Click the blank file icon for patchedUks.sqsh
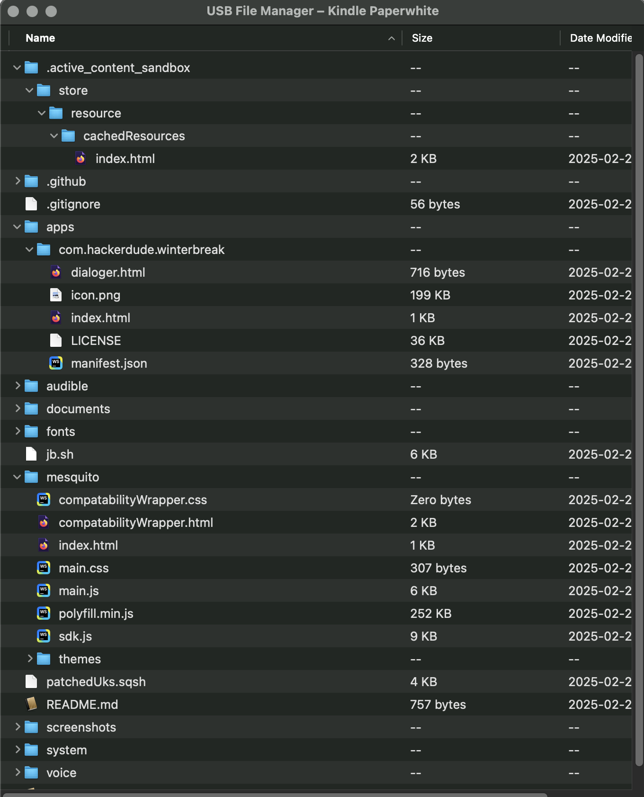 coord(31,682)
